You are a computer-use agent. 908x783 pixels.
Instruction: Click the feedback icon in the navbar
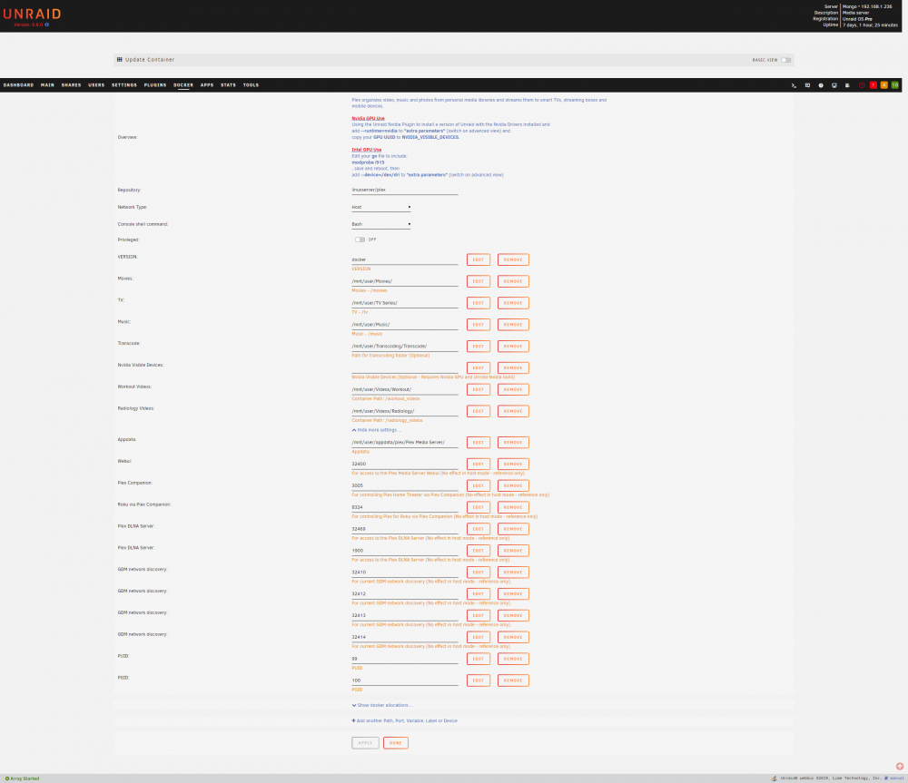(807, 85)
